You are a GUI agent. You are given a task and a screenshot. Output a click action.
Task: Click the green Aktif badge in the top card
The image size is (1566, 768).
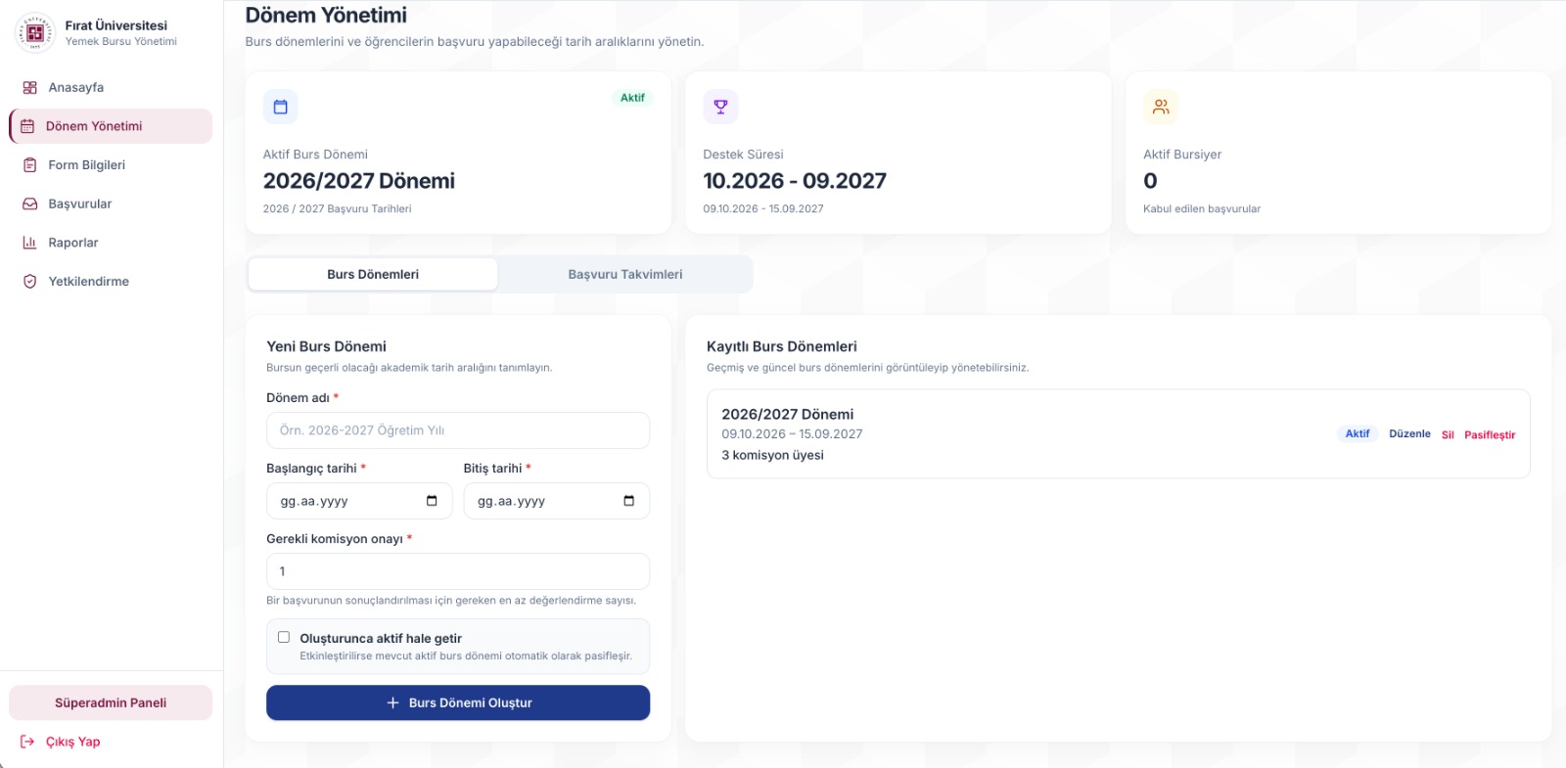pyautogui.click(x=632, y=98)
